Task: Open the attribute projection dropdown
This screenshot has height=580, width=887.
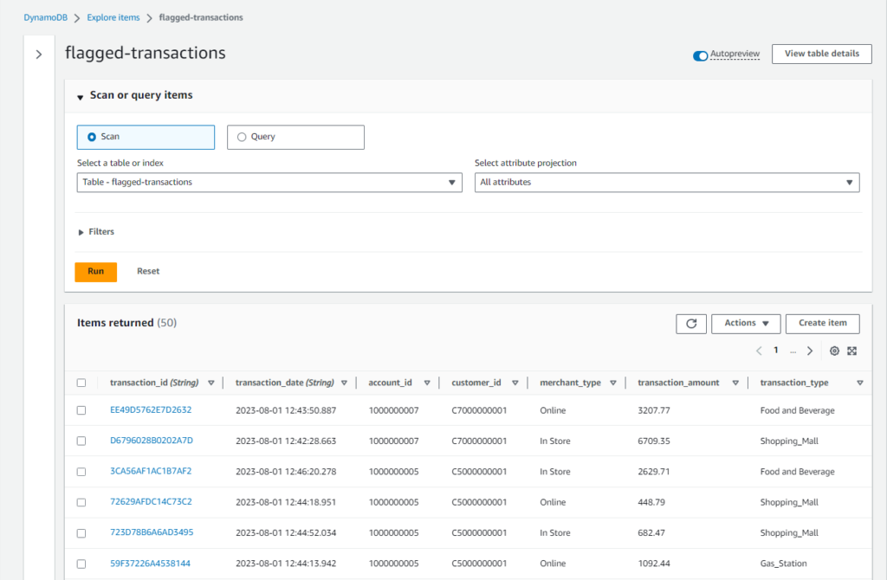Action: click(667, 182)
